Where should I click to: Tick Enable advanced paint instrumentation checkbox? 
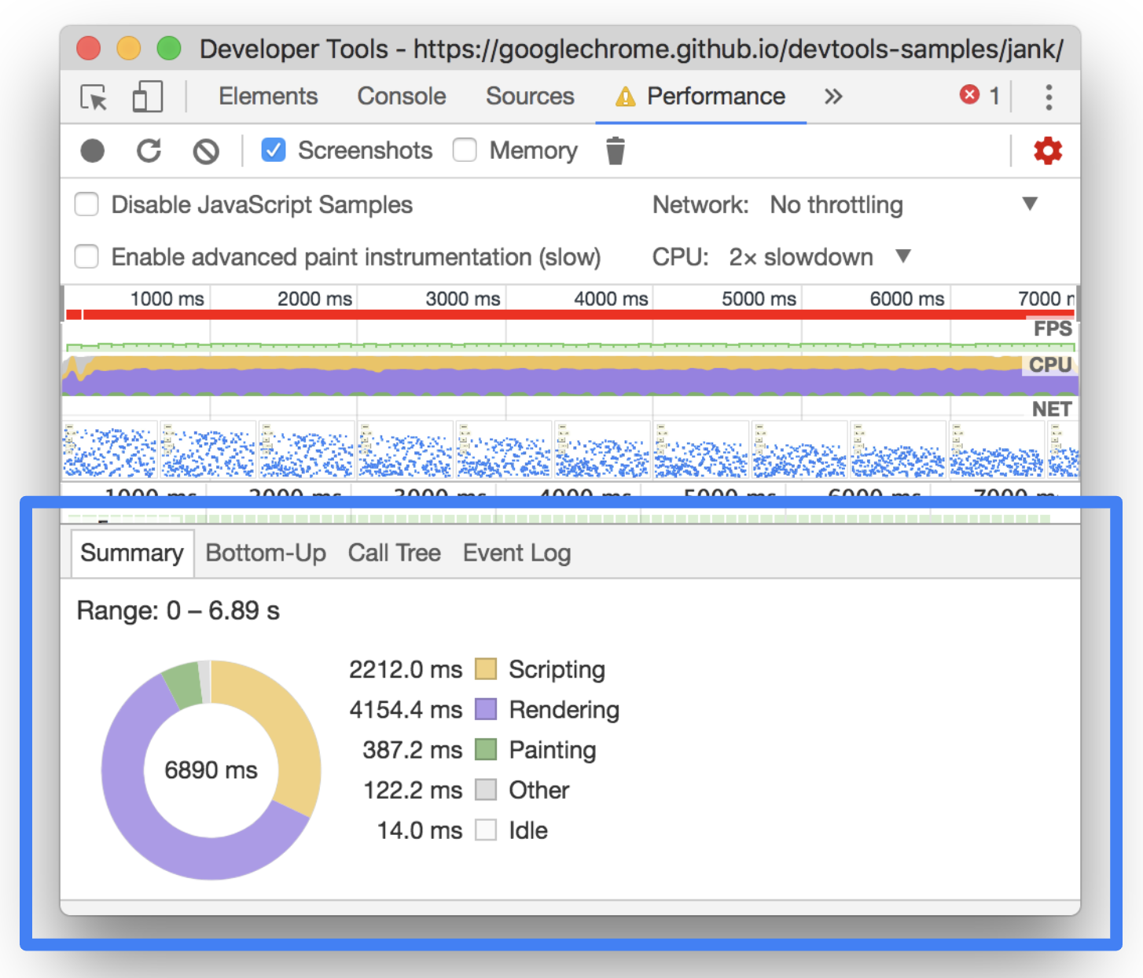coord(86,257)
